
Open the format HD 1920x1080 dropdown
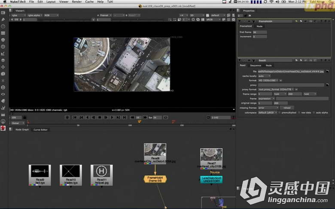click(268, 81)
